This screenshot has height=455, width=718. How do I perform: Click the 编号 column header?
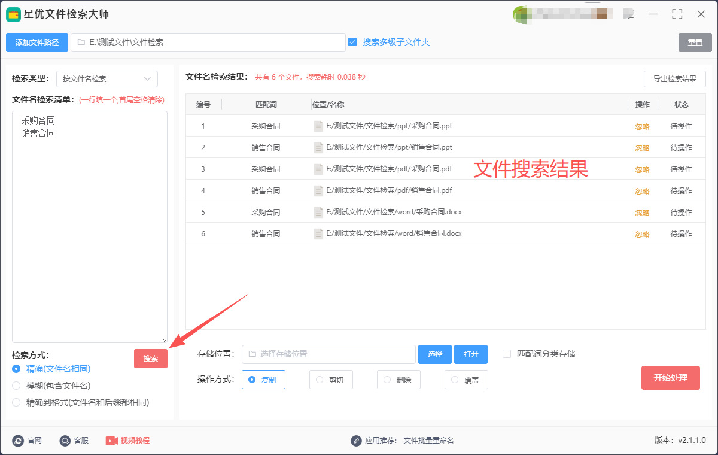coord(203,105)
